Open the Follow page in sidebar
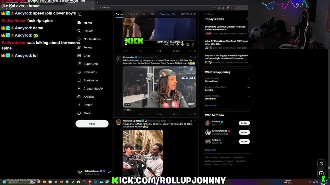This screenshot has height=185, width=330. click(x=85, y=47)
